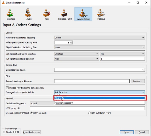The height and width of the screenshot is (136, 151).
Task: Close the Simple Preferences window
Action: [146, 3]
